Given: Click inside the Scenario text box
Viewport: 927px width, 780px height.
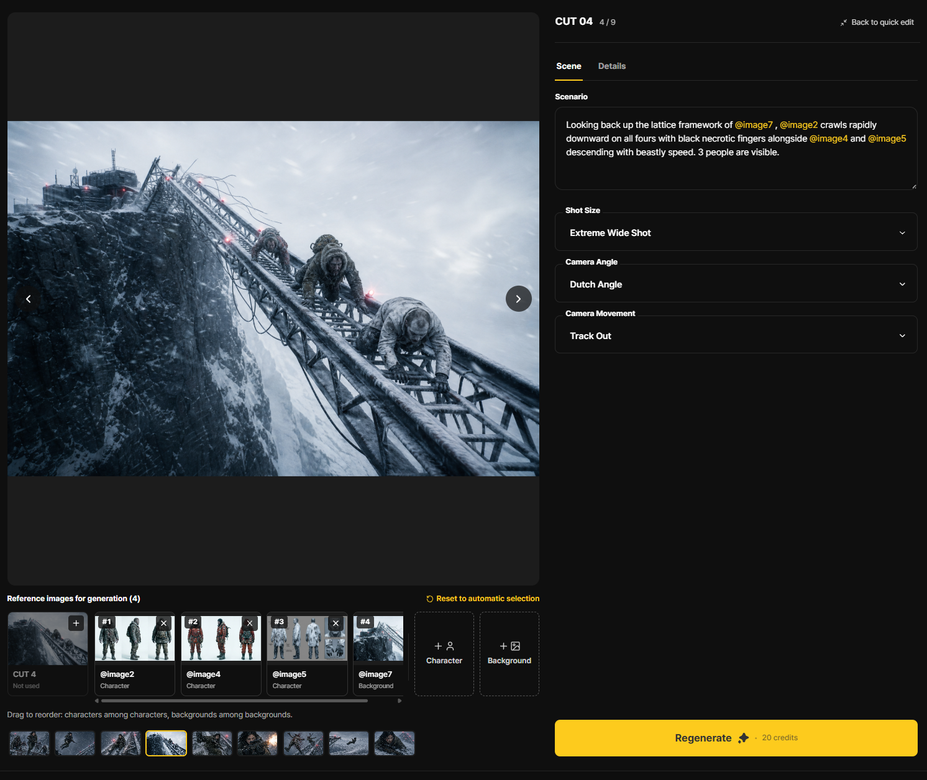Looking at the screenshot, I should tap(736, 148).
